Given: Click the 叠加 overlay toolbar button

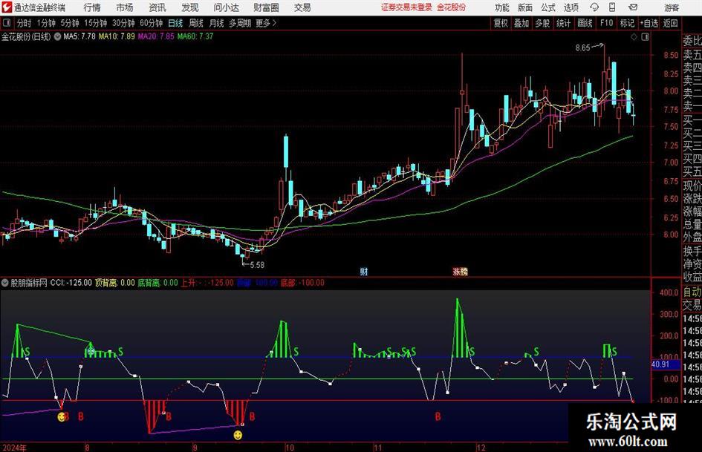Looking at the screenshot, I should (x=521, y=23).
